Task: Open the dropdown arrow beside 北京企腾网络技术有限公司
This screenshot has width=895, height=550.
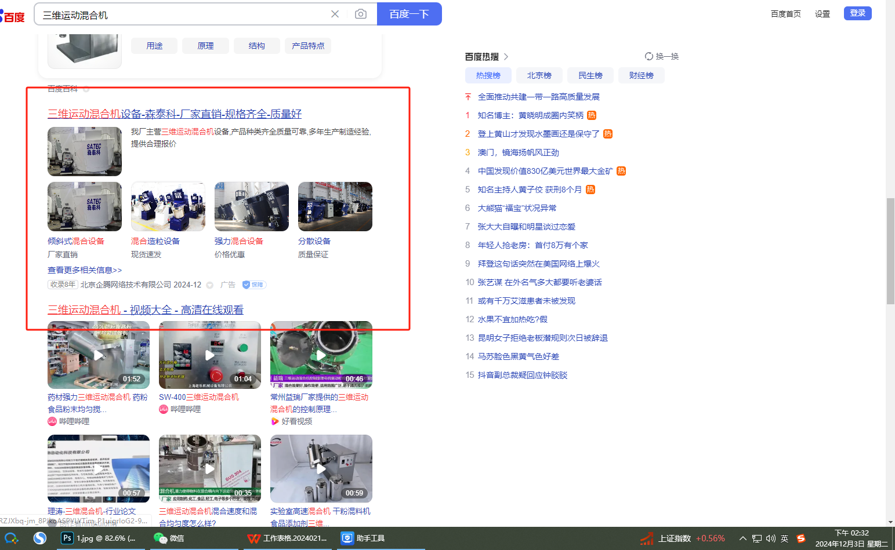Action: click(x=210, y=285)
